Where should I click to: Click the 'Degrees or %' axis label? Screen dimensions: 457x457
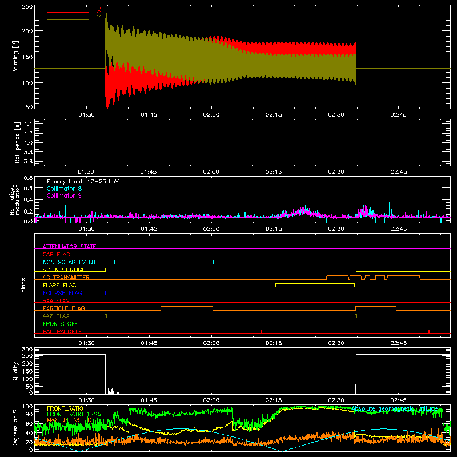click(x=15, y=428)
